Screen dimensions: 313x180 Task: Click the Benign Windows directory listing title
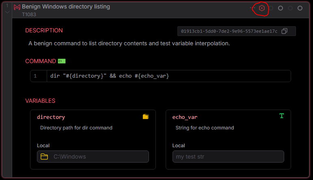point(66,7)
